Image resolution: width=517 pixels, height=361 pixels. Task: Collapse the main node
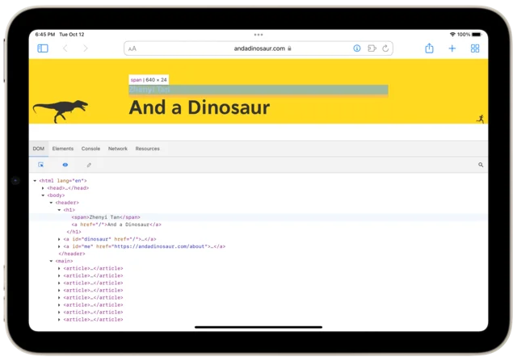(x=51, y=261)
